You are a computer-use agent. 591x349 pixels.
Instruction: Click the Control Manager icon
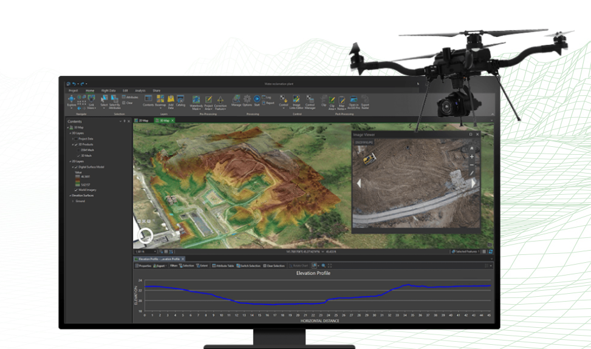pyautogui.click(x=310, y=100)
